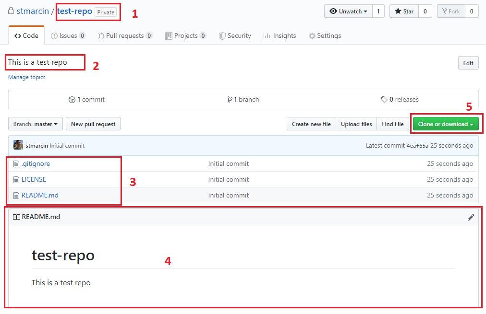Screen dimensions: 486x314
Task: View the 0 releases link
Action: (400, 99)
